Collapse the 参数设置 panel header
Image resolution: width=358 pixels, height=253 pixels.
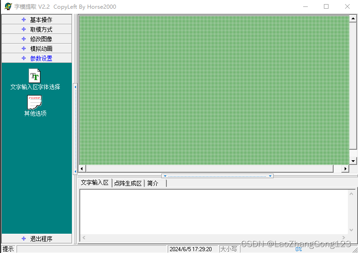click(36, 58)
